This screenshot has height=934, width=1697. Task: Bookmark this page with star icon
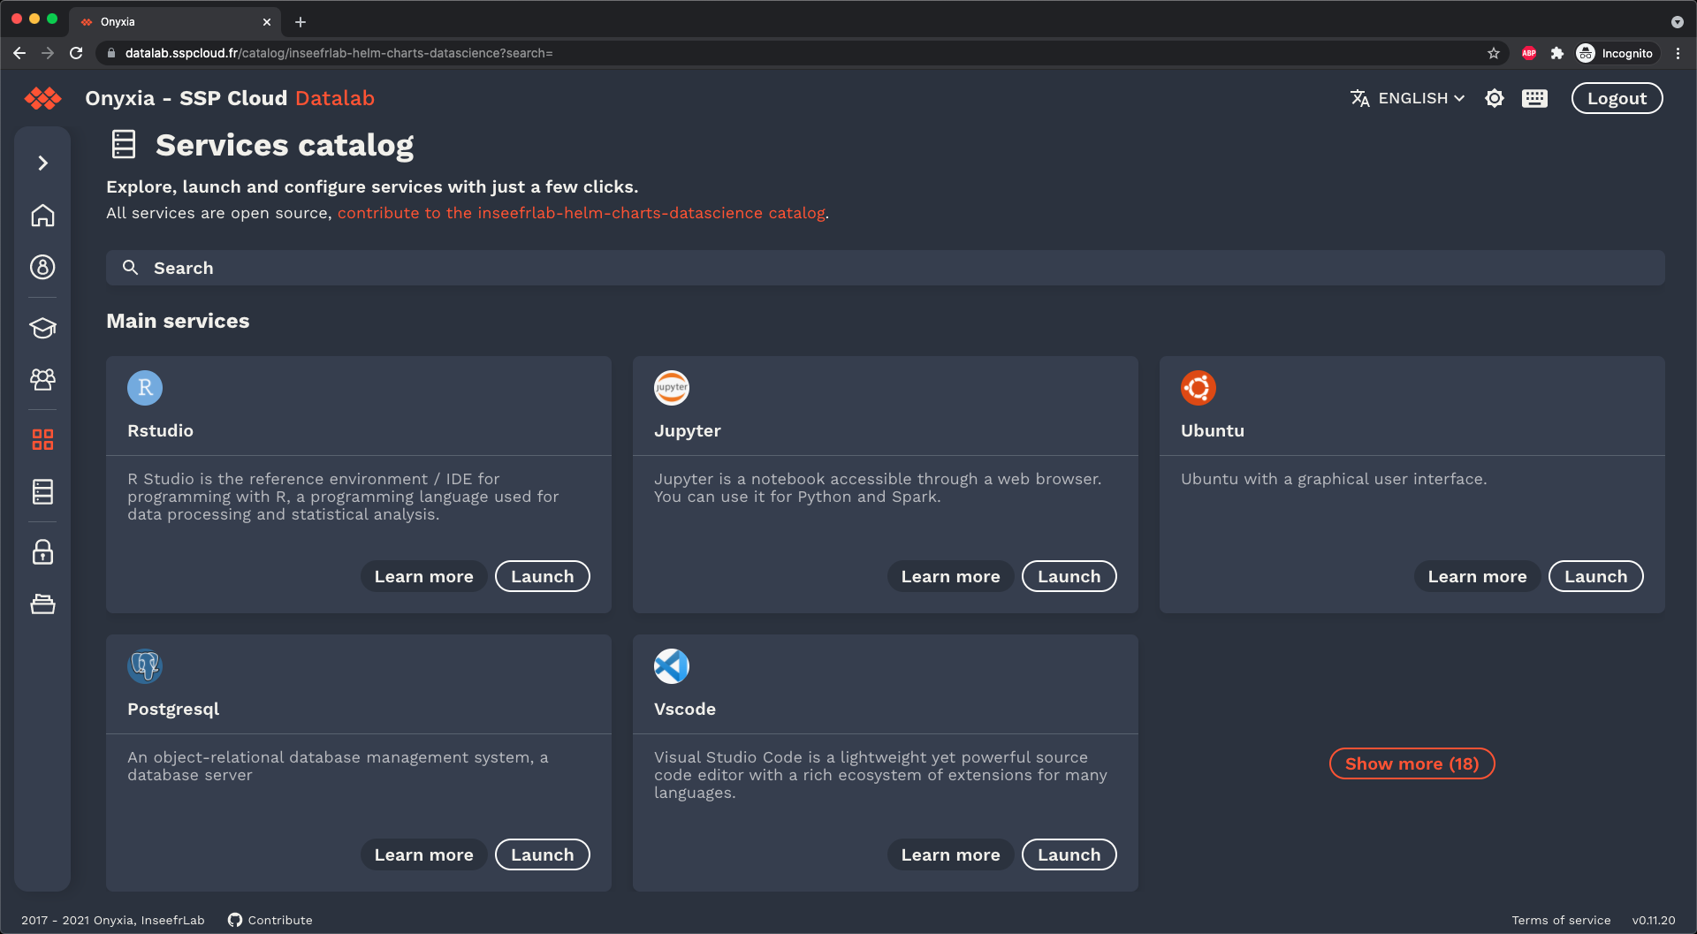[1494, 53]
